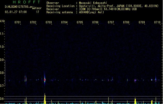
Task: Click the kHz axis unit label
Action: pyautogui.click(x=2, y=21)
